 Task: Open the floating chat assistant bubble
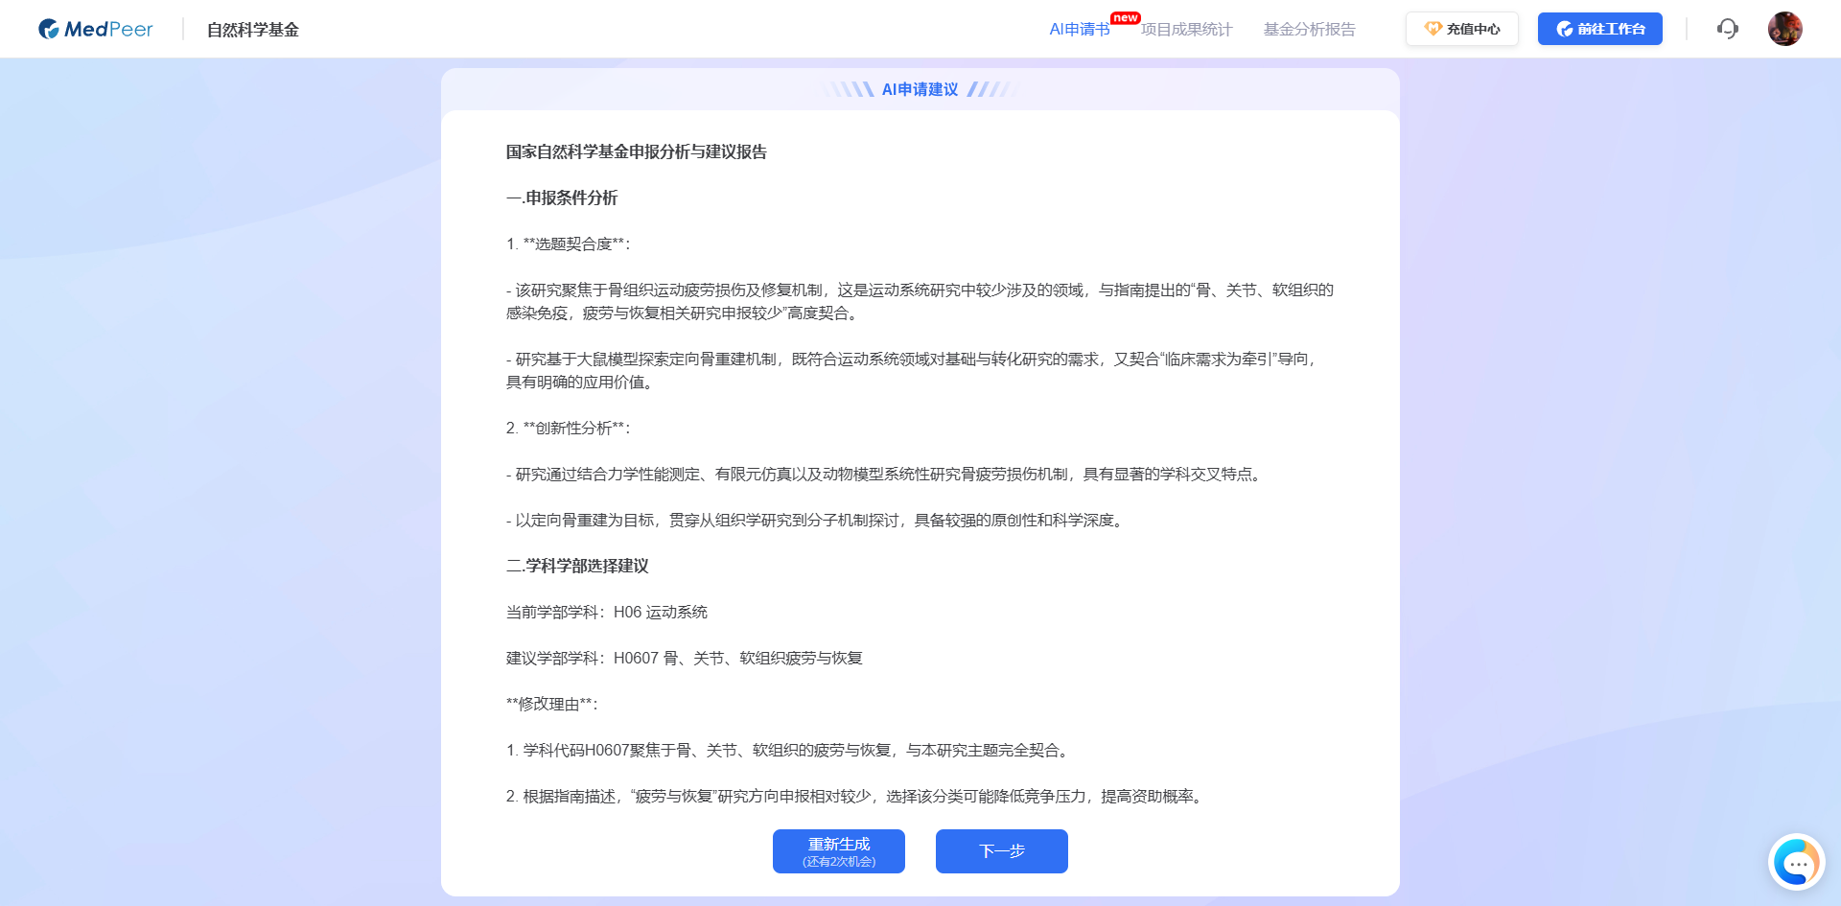point(1796,863)
